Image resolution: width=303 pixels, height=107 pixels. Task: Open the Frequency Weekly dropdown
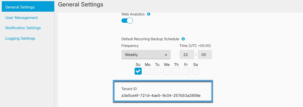146,55
